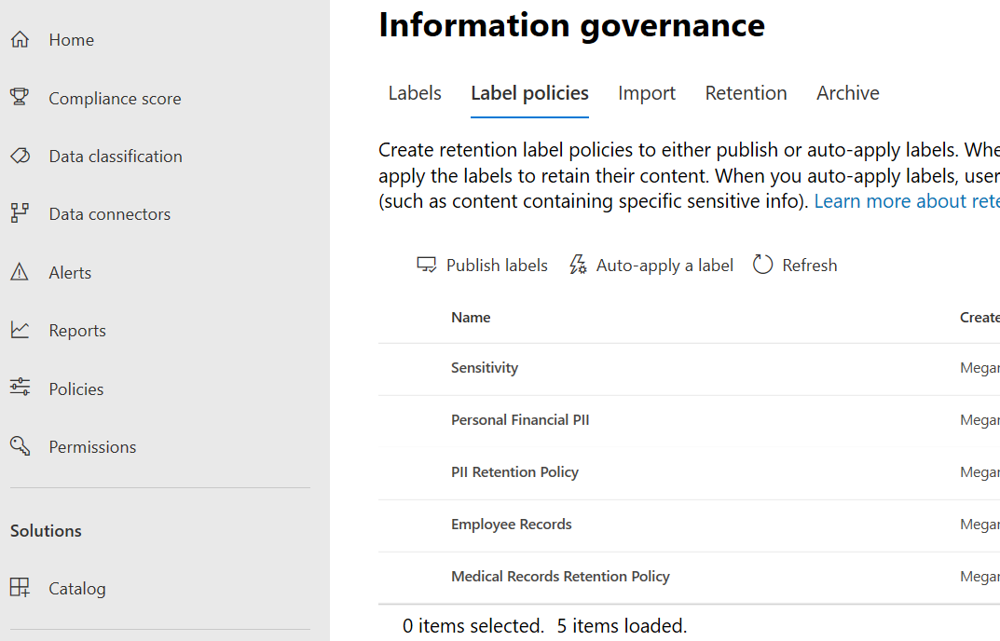Select the Sensitivity policy row
This screenshot has width=1000, height=641.
(689, 368)
